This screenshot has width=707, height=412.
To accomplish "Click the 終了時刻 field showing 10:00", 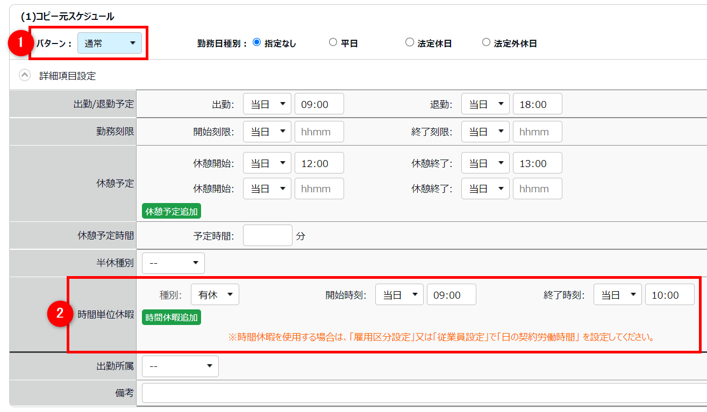I will (669, 295).
